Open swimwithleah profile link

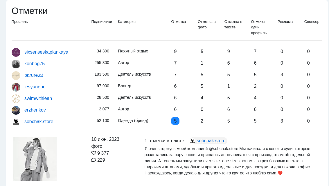coord(38,99)
